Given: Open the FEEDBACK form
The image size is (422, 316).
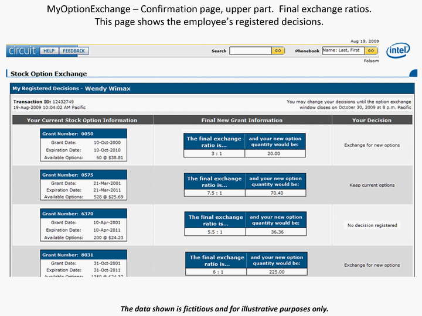Looking at the screenshot, I should point(73,51).
